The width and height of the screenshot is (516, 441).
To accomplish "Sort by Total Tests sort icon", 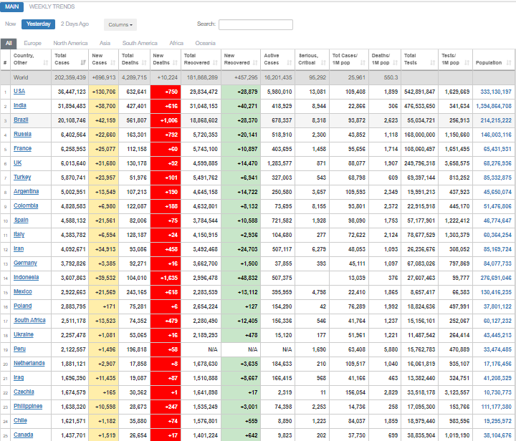I will pyautogui.click(x=432, y=62).
